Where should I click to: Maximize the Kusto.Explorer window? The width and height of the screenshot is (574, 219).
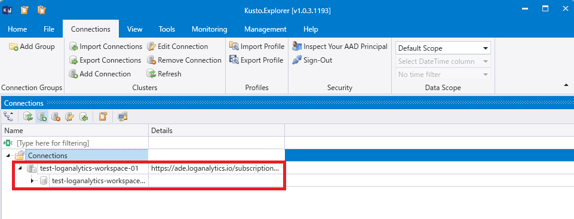pyautogui.click(x=545, y=9)
